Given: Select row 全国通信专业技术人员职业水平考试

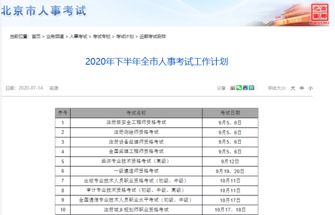Looking at the screenshot, I should click(157, 200).
